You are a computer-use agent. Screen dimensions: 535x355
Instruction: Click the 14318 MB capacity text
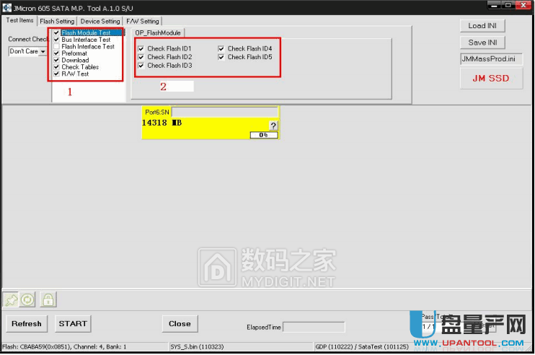coord(162,123)
